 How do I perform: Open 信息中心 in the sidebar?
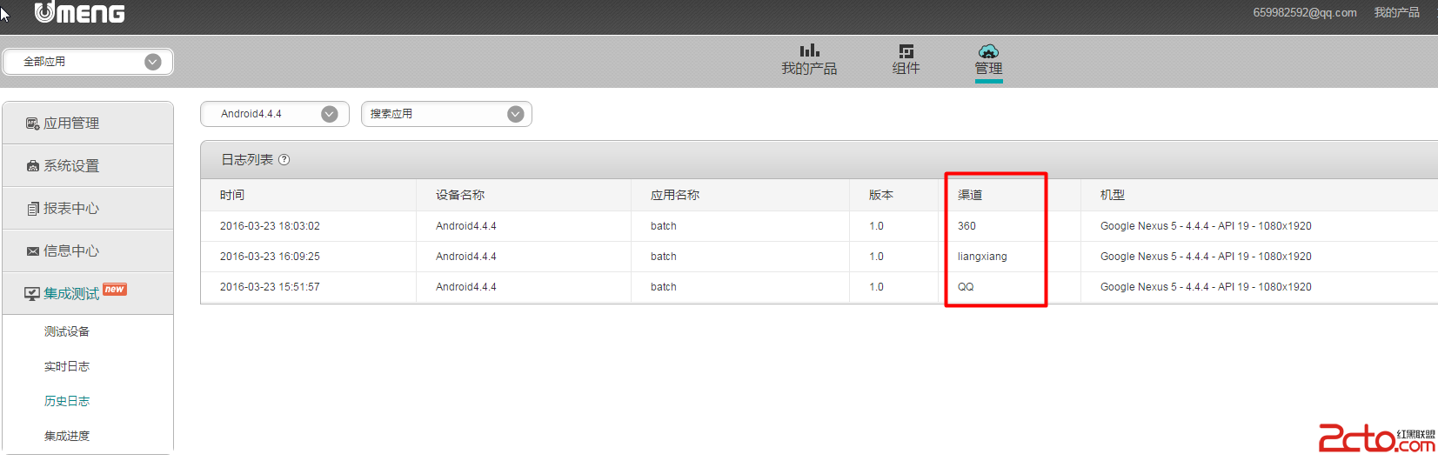pos(88,251)
